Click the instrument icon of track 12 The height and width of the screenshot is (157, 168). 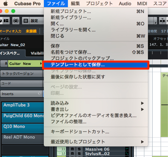[61, 154]
